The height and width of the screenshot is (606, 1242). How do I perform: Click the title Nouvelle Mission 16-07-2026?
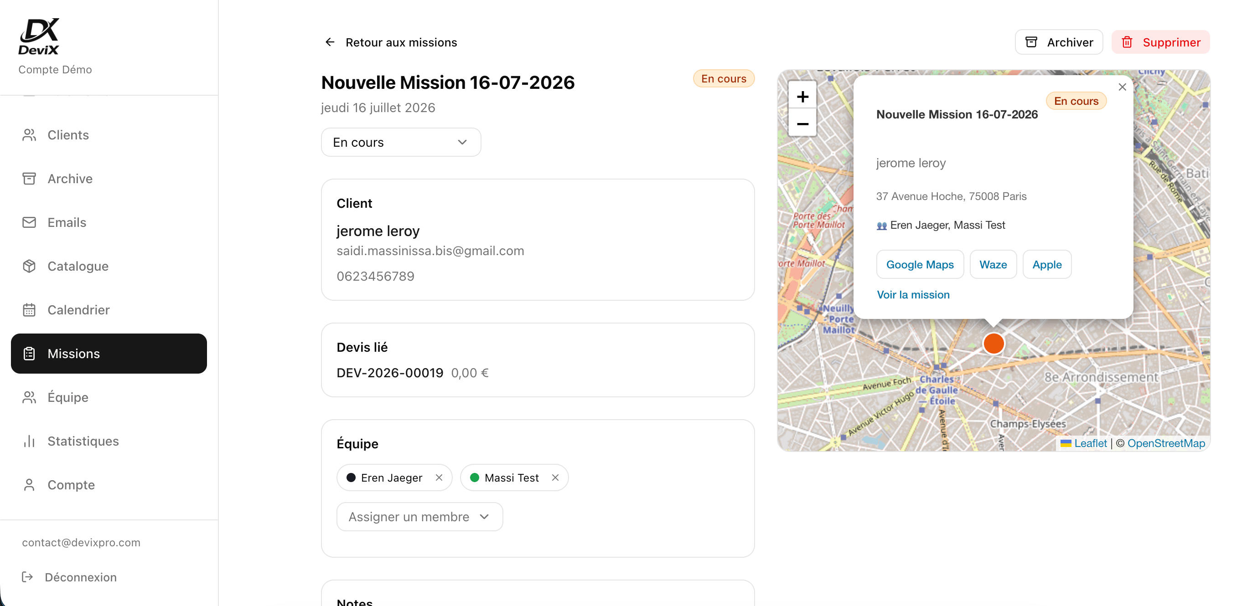(x=448, y=82)
